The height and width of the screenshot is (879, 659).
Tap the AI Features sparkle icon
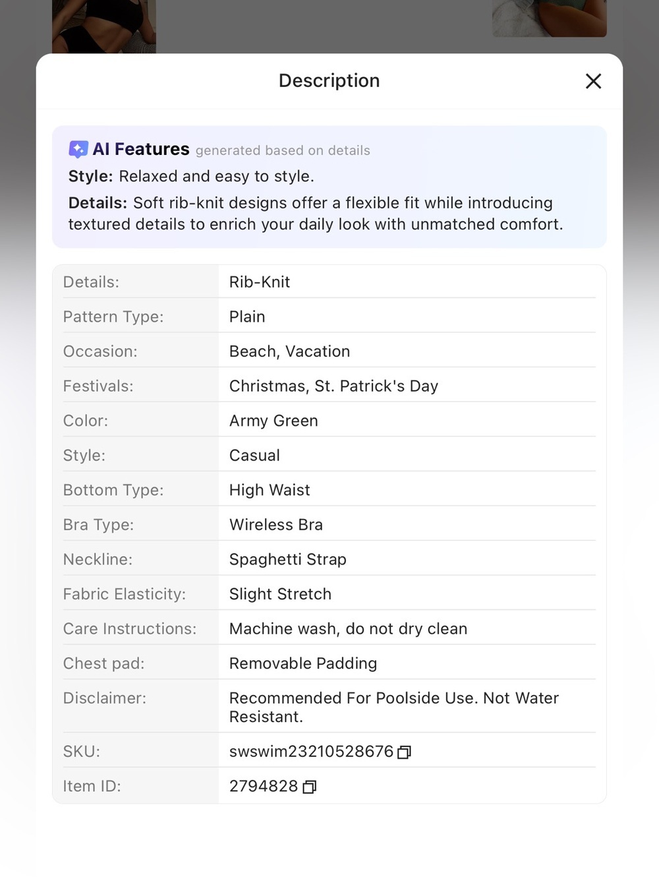pyautogui.click(x=78, y=150)
